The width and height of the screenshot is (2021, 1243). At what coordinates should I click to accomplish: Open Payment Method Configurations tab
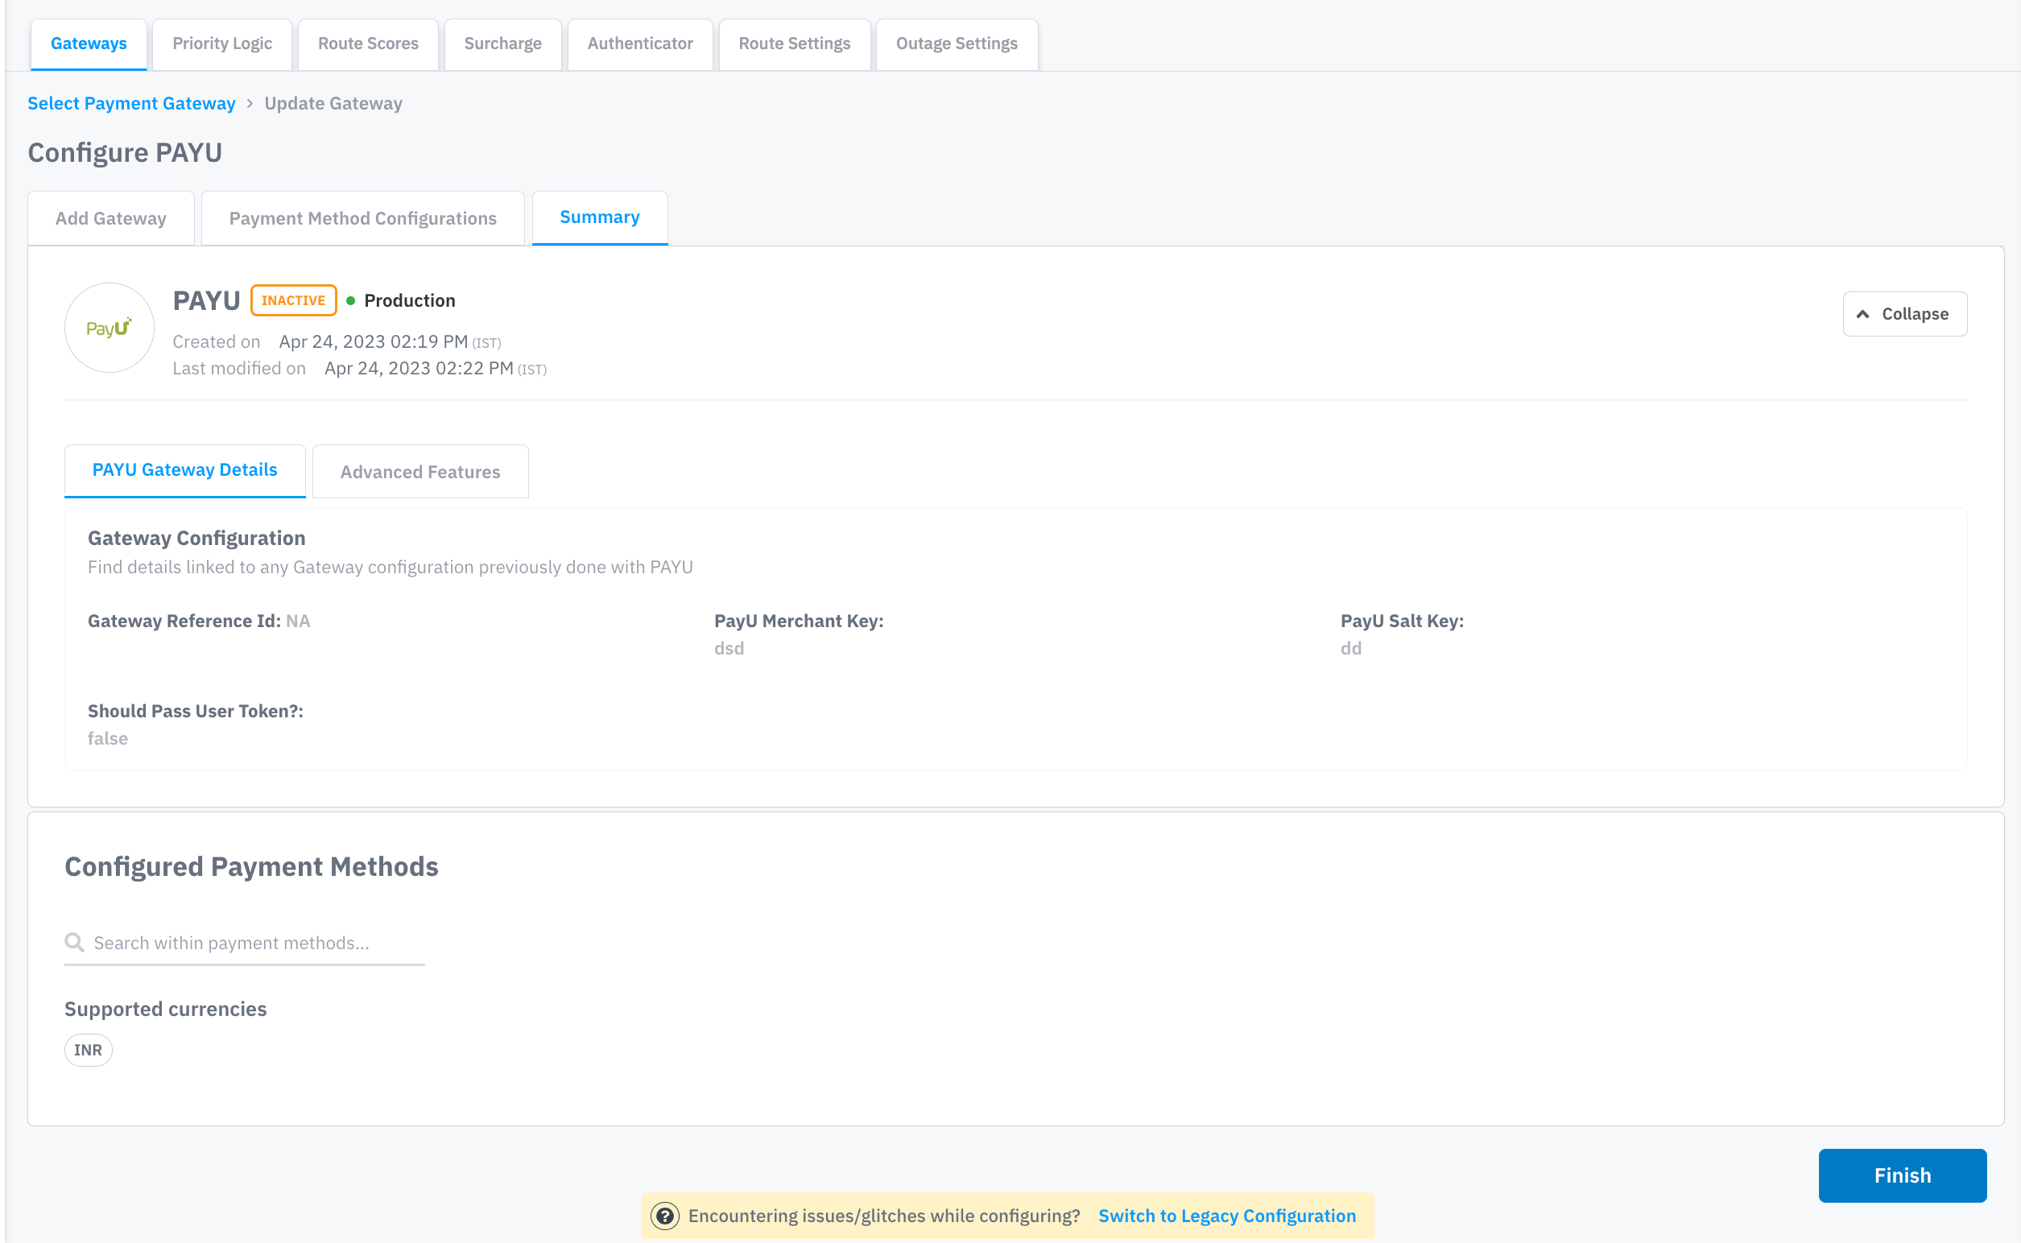pyautogui.click(x=362, y=219)
